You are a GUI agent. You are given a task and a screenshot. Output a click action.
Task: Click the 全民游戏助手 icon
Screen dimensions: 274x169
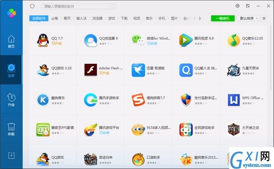click(x=186, y=130)
